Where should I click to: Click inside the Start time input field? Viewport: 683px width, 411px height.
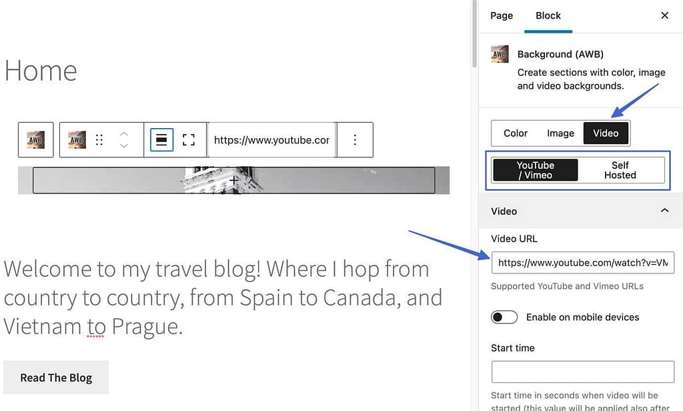click(x=582, y=372)
